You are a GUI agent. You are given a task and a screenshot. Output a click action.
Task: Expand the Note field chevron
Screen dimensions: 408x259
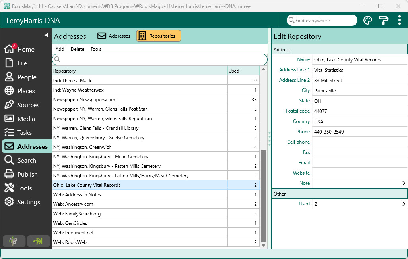tap(404, 183)
